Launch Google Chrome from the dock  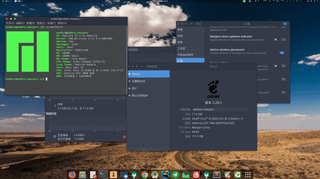[144, 175]
